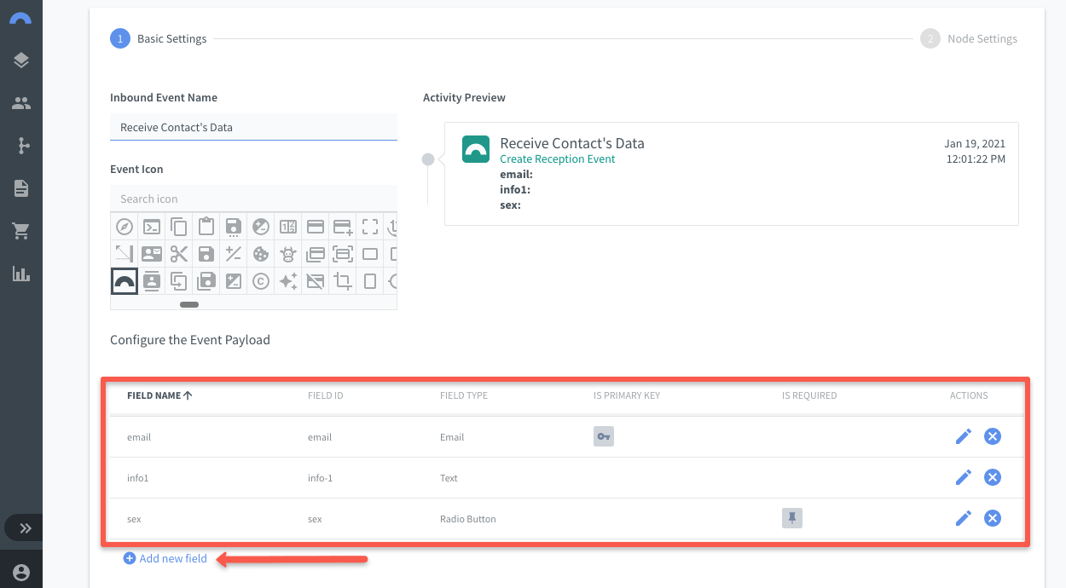
Task: Select the dashed fullscreen frame event icon
Action: [370, 227]
